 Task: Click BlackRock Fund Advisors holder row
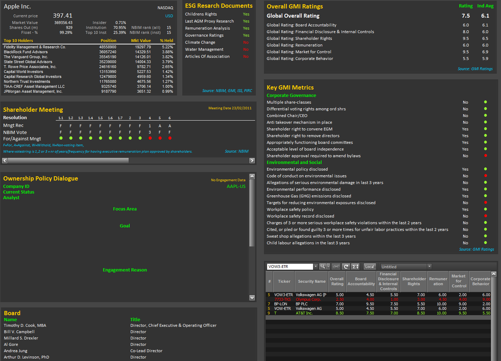click(x=89, y=52)
